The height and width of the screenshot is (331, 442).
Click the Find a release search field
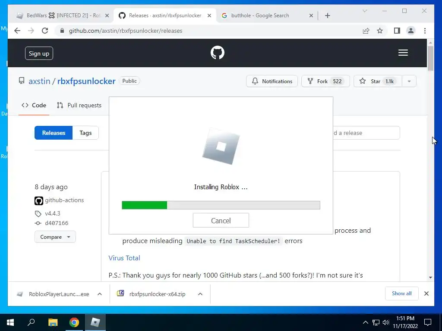tap(366, 133)
